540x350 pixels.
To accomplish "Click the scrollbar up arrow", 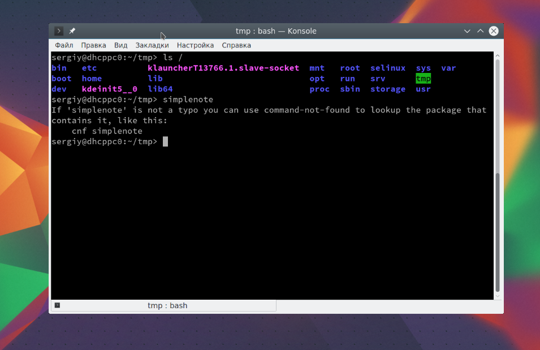I will (x=497, y=55).
